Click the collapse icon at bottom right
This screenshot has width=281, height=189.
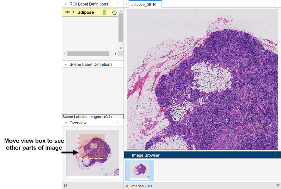click(x=276, y=186)
